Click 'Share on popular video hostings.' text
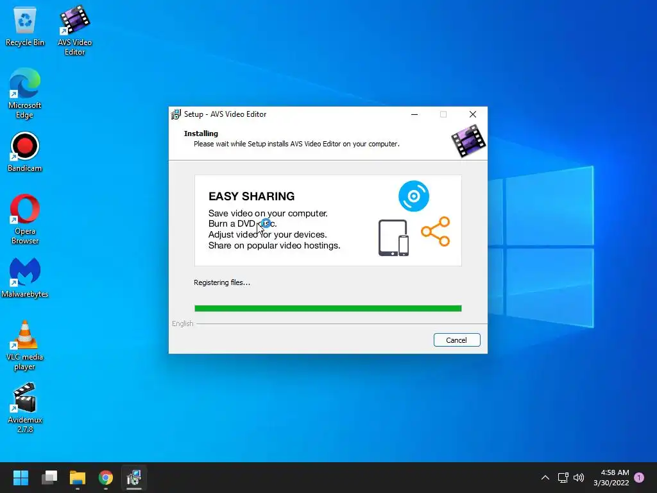The width and height of the screenshot is (657, 493). 274,245
